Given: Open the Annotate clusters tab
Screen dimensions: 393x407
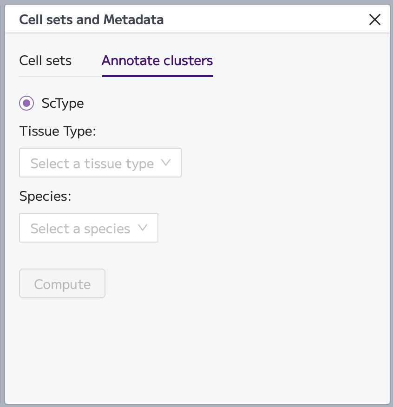Looking at the screenshot, I should pyautogui.click(x=157, y=61).
